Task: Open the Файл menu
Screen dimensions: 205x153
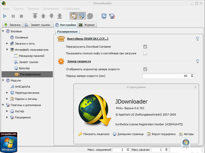Action: 6,9
